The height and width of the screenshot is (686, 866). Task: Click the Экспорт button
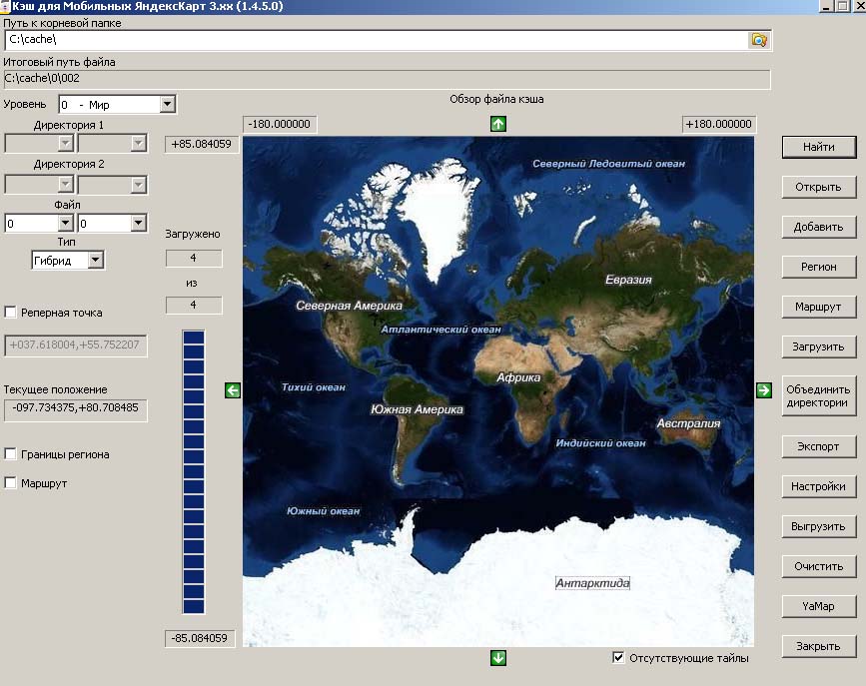coord(819,446)
